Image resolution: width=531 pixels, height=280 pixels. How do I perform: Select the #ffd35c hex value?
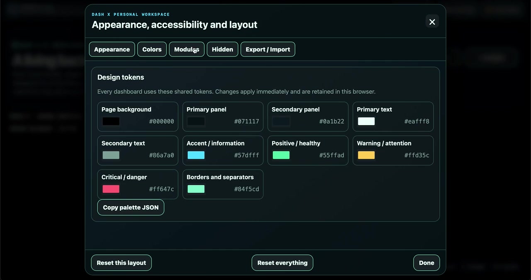point(417,155)
